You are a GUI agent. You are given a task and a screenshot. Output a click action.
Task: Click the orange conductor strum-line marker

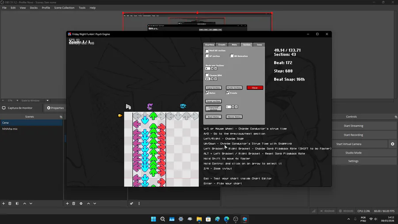tap(120, 116)
